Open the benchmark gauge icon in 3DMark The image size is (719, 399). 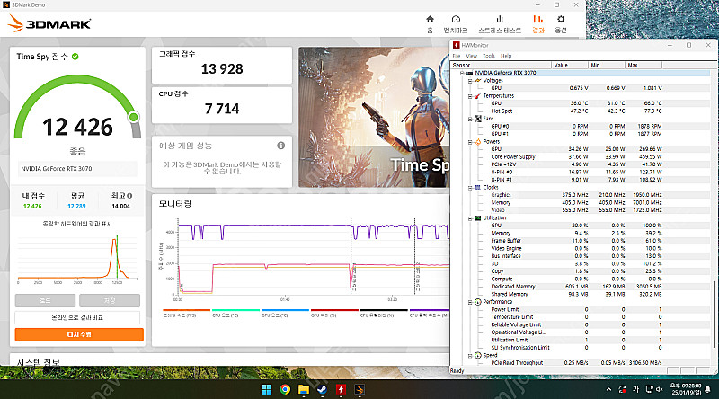click(456, 19)
